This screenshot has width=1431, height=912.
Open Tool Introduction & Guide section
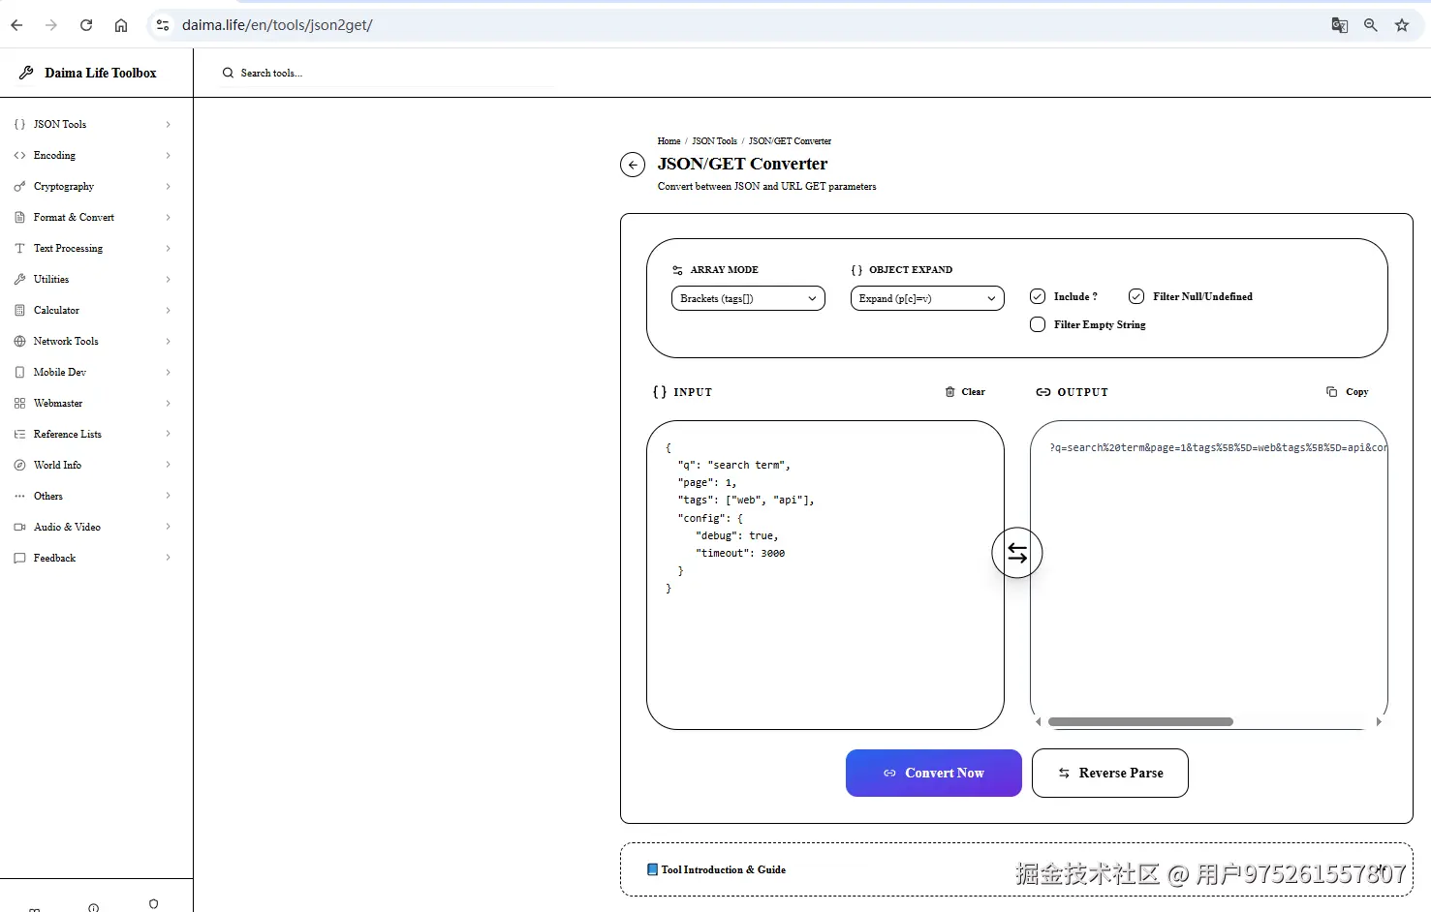[1016, 869]
